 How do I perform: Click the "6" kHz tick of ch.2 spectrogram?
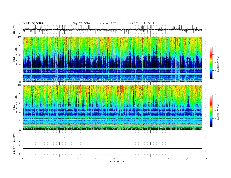coord(20,103)
